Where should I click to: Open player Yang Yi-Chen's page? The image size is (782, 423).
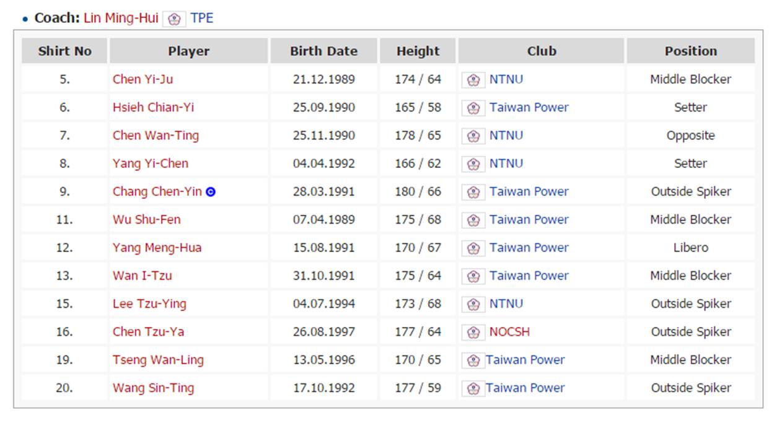(151, 164)
